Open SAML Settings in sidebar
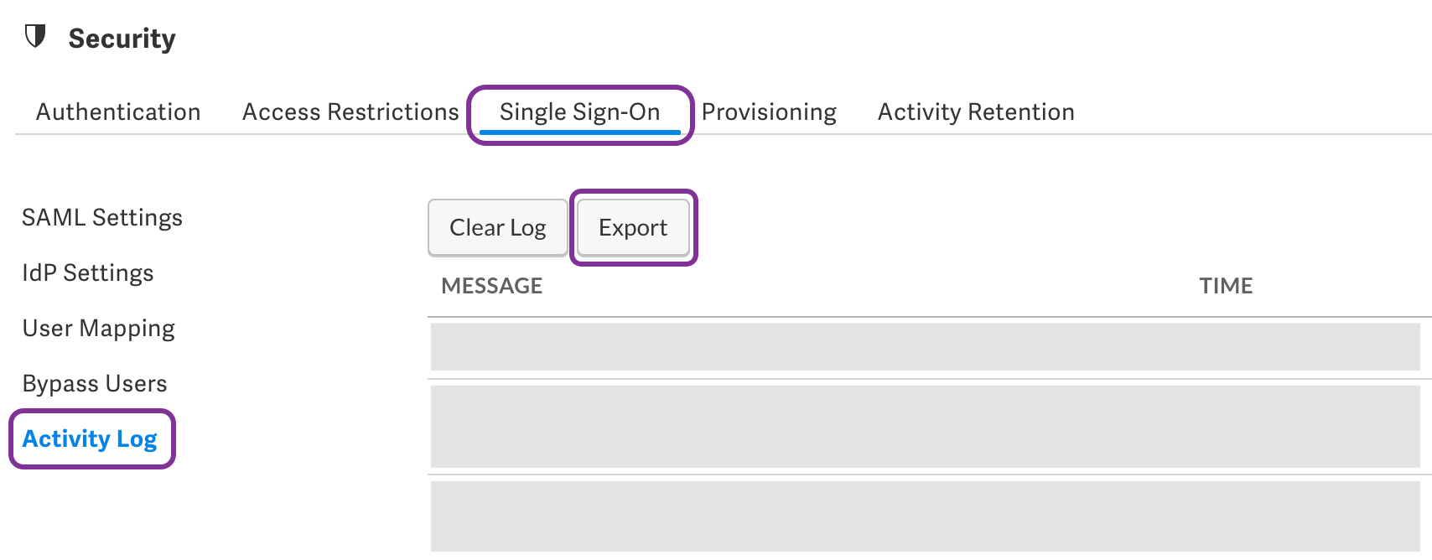Screen dimensions: 1432x560 tap(102, 218)
